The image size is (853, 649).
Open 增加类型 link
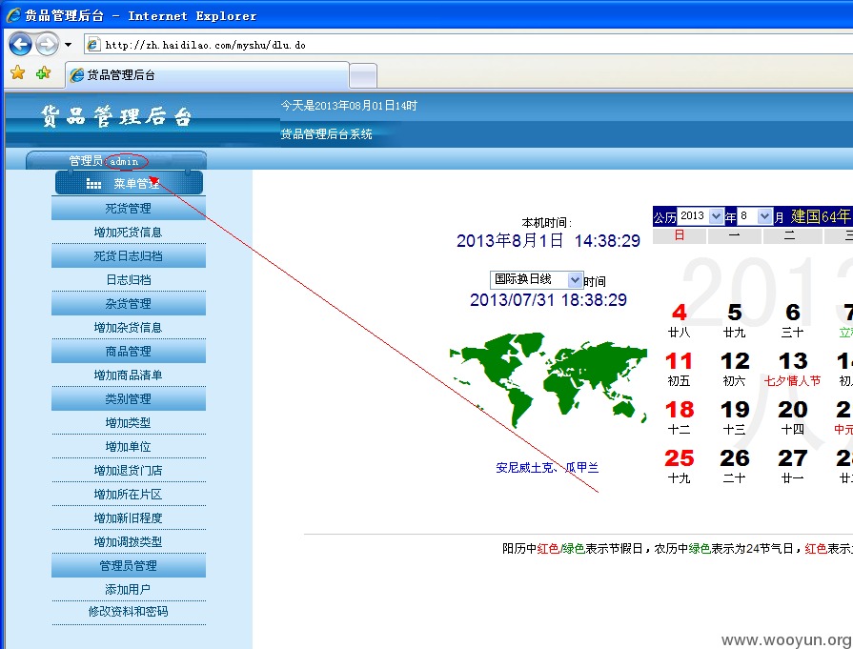click(x=129, y=423)
